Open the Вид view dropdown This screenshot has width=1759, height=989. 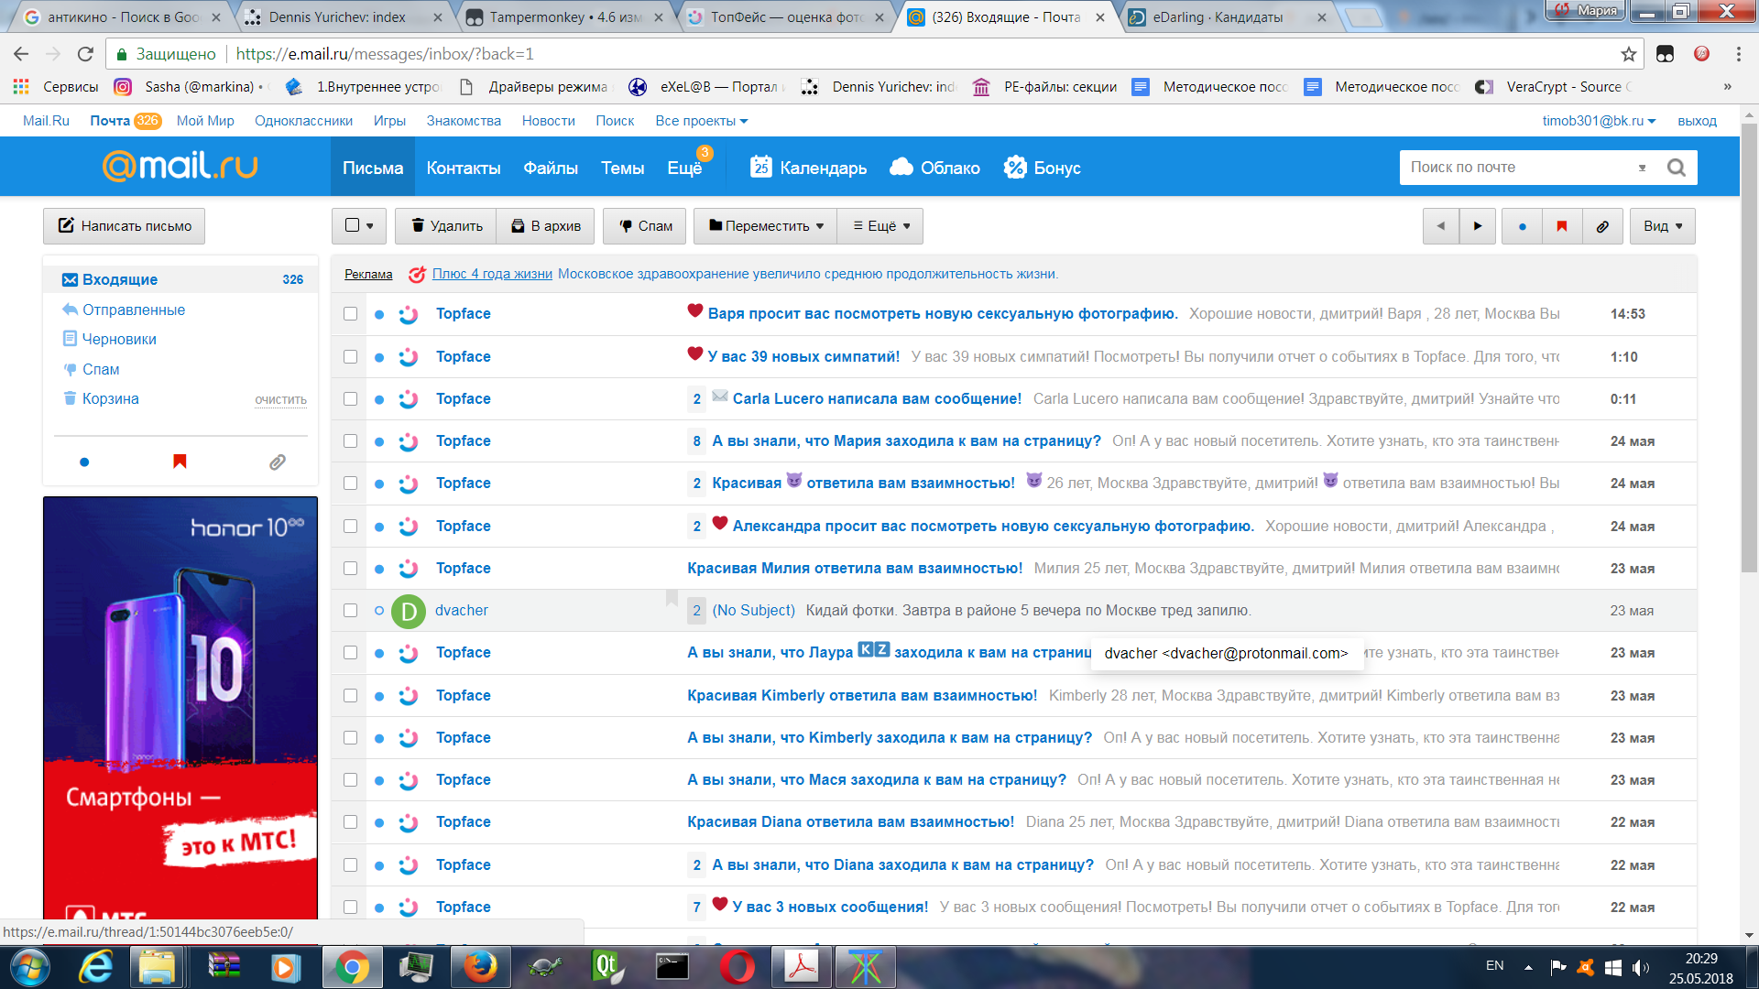1662,226
